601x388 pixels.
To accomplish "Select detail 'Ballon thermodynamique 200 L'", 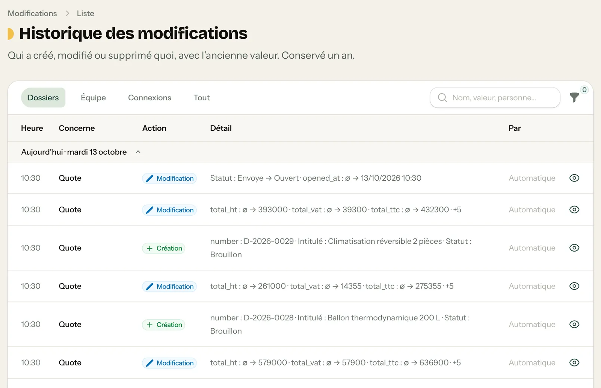I will (384, 318).
